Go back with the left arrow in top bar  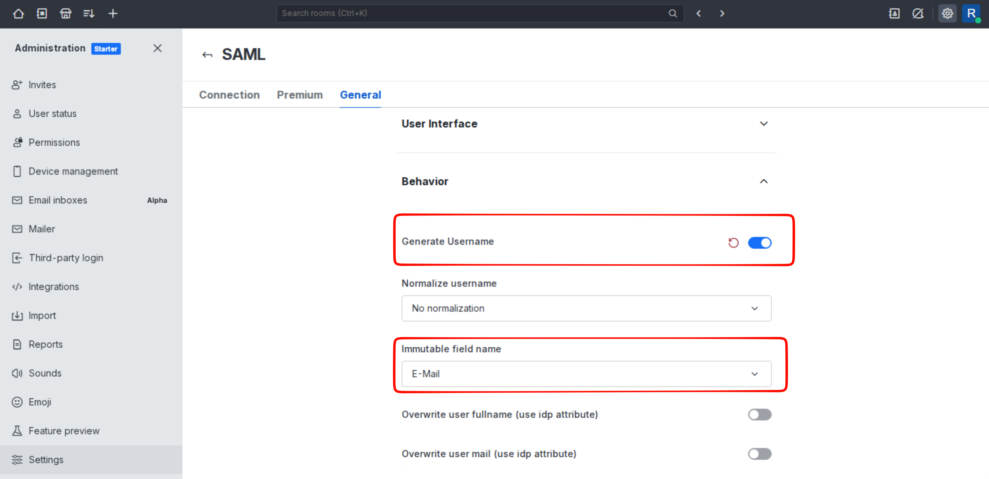699,13
